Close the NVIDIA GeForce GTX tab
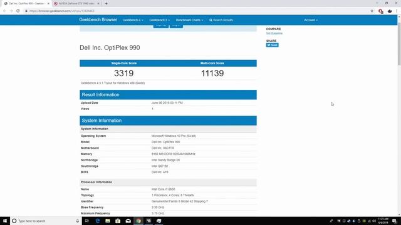The image size is (401, 225). (x=98, y=4)
